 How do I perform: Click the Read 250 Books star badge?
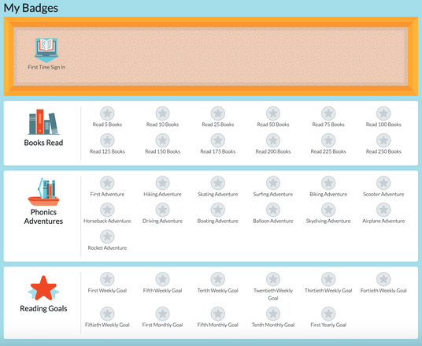[383, 140]
